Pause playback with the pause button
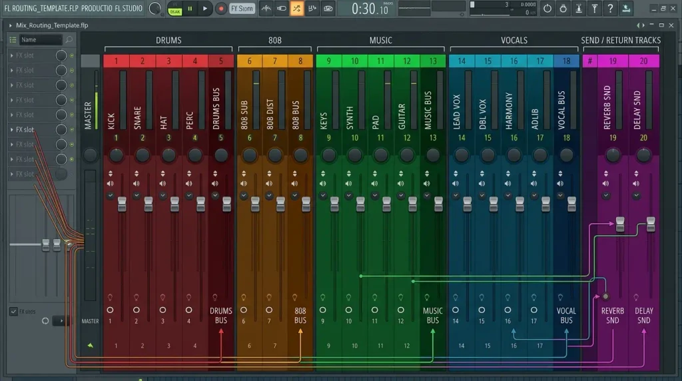The width and height of the screenshot is (682, 381). pos(190,8)
